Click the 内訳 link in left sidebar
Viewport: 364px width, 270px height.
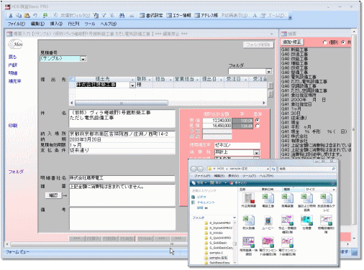tap(13, 65)
